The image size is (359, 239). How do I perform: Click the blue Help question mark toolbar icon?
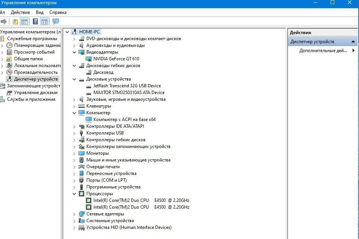(x=35, y=22)
